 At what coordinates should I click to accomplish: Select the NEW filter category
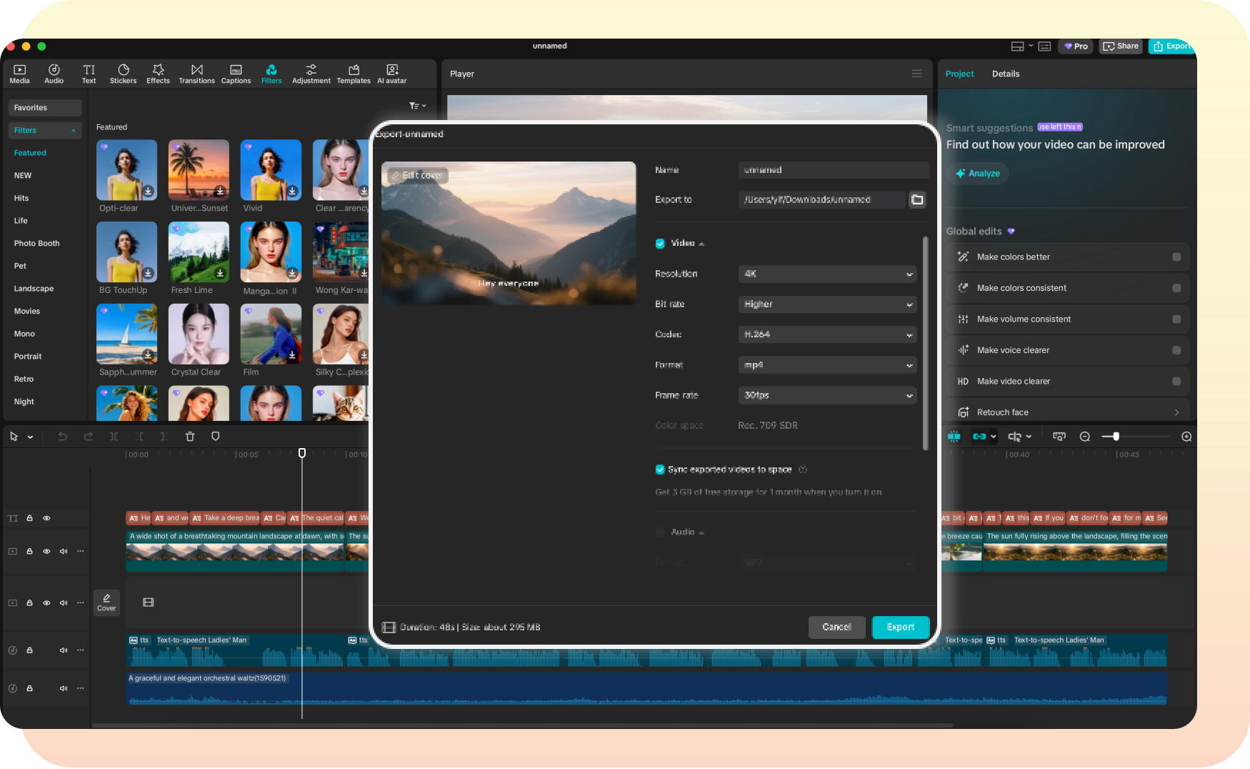(x=23, y=175)
